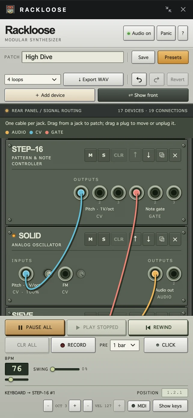Collapse the window with the shrink arrows icon
Viewport: 193px width, 418px height.
tap(168, 9)
